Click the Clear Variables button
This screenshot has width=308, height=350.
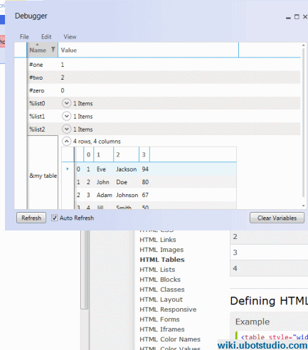[277, 218]
